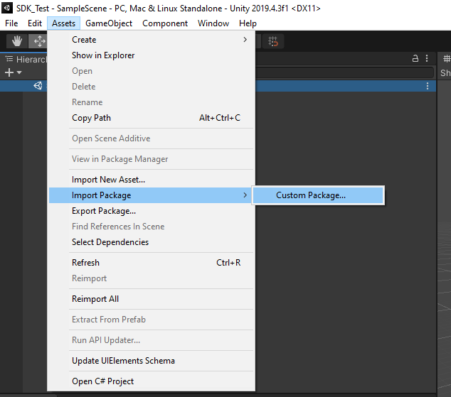
Task: Open the Hierarchy panel three-dot options
Action: click(427, 59)
